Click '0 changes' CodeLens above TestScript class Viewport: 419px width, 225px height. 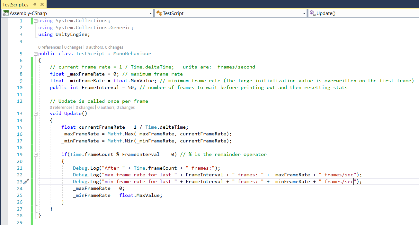point(73,47)
